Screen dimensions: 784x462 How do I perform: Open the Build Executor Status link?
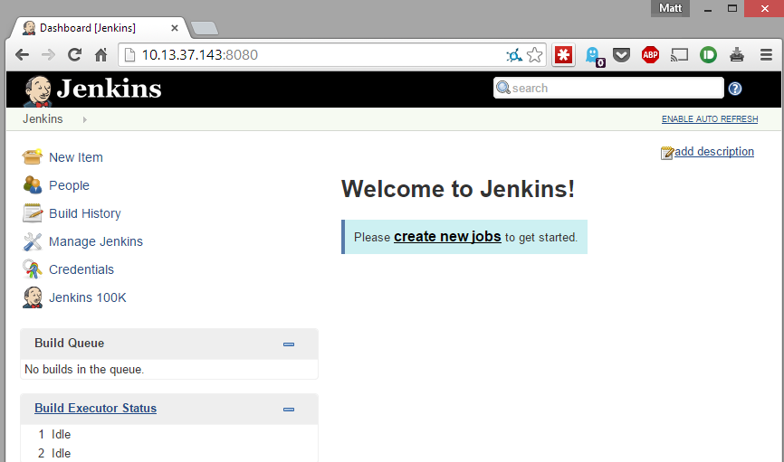(95, 409)
